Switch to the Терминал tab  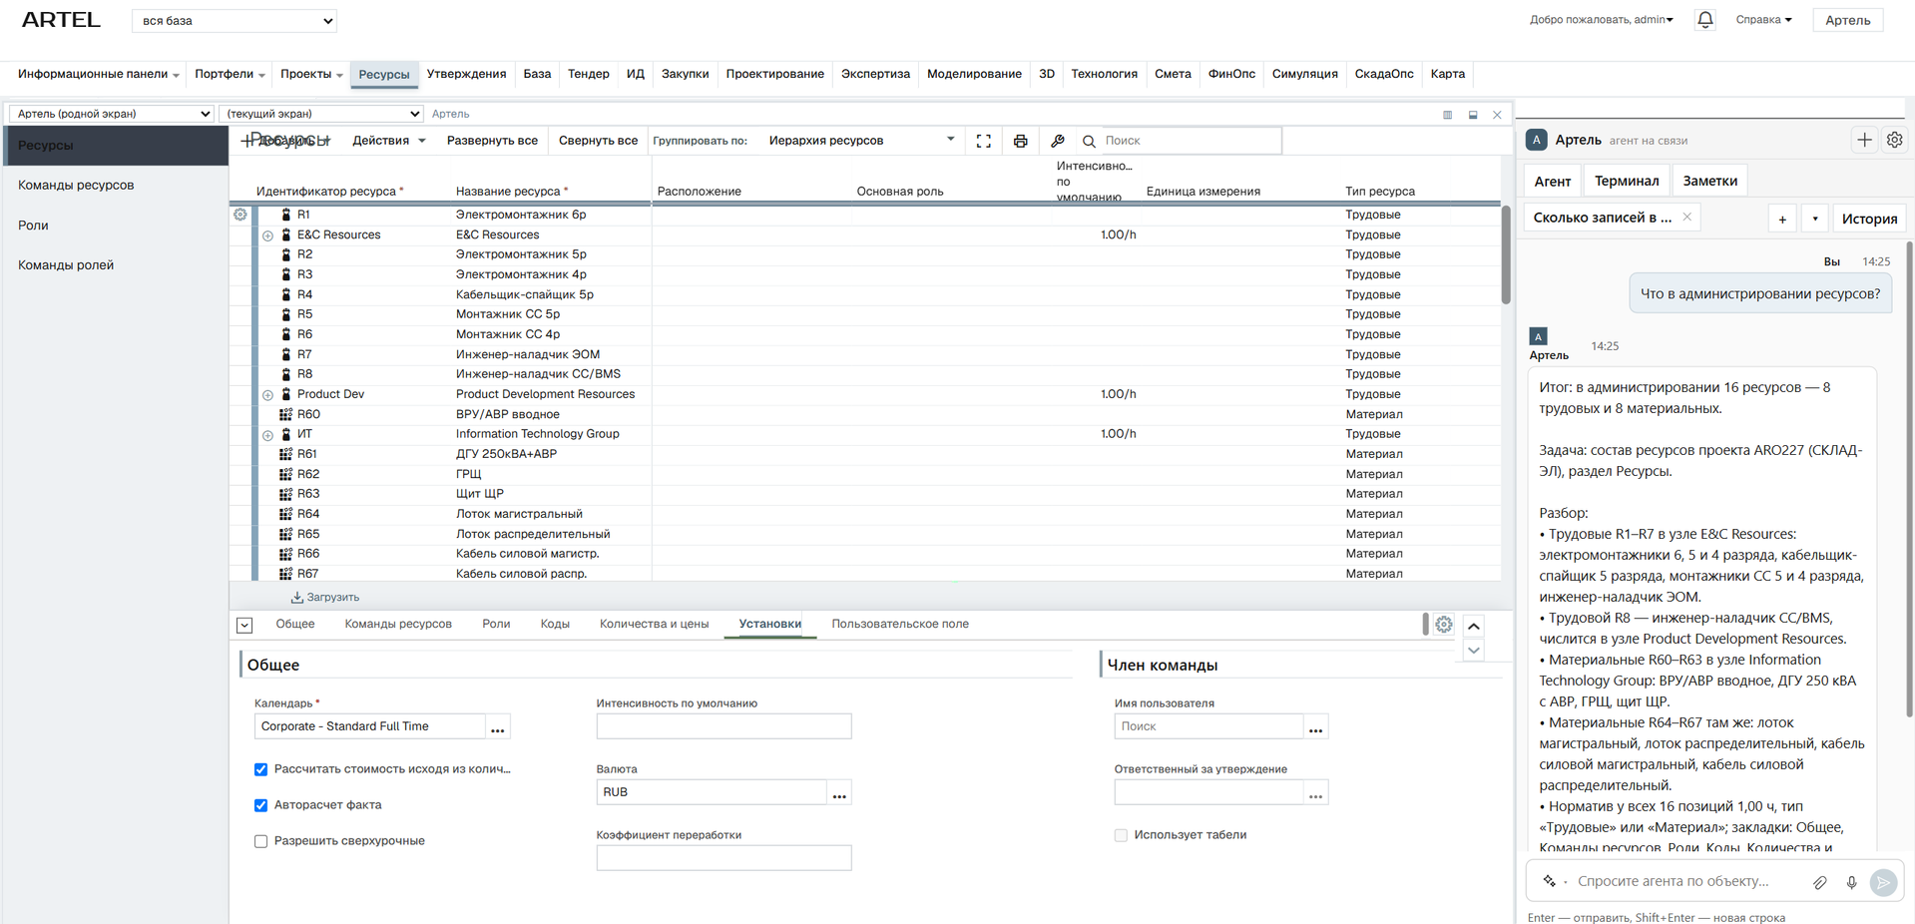[1627, 181]
